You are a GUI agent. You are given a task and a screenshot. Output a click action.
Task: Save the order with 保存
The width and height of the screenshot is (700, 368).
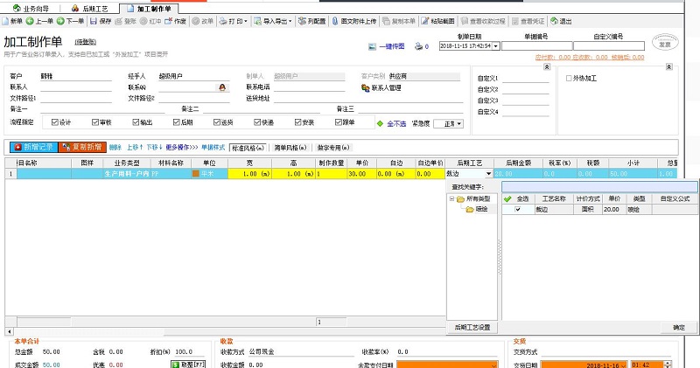[x=101, y=21]
